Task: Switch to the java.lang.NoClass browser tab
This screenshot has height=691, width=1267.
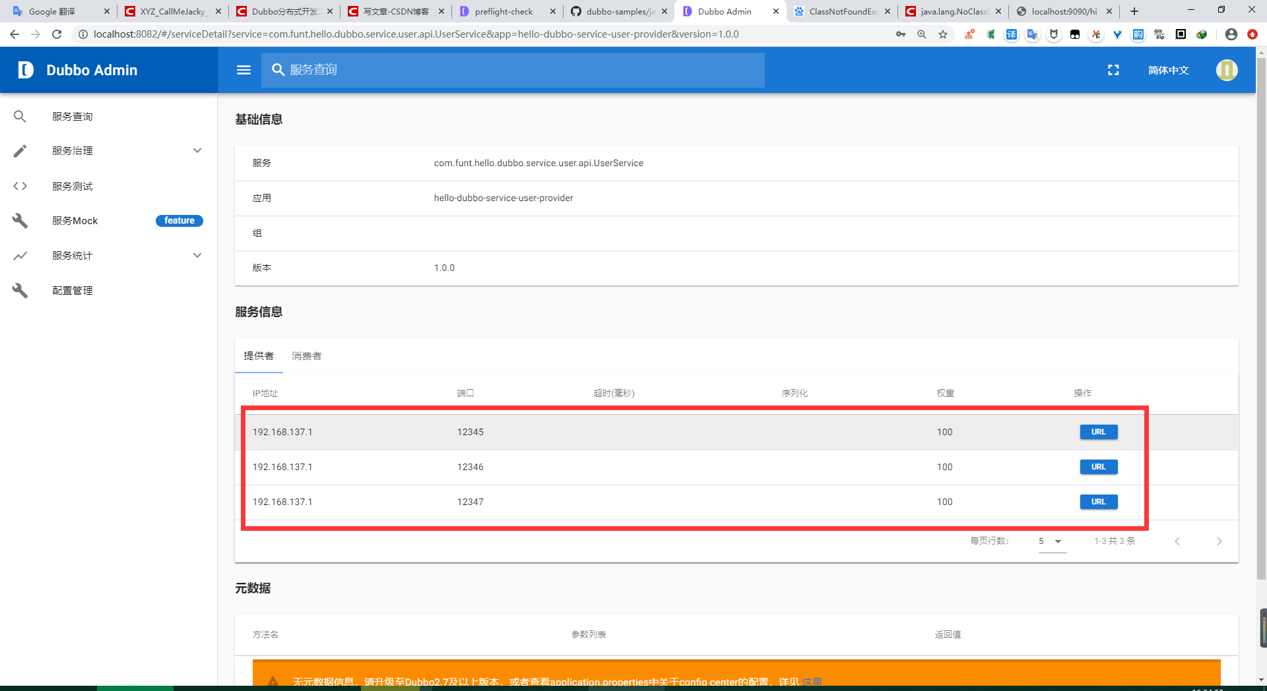Action: [x=953, y=11]
